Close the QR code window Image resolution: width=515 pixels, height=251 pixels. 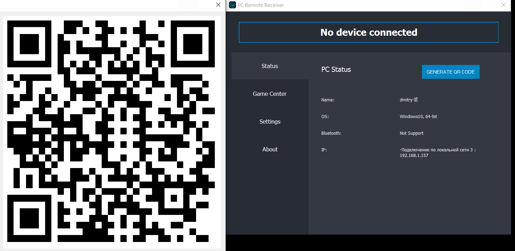(218, 5)
